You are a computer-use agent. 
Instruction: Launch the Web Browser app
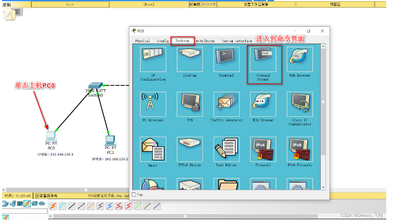point(300,59)
